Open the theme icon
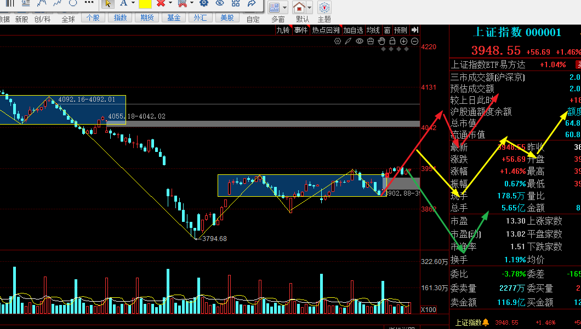 [x=324, y=8]
